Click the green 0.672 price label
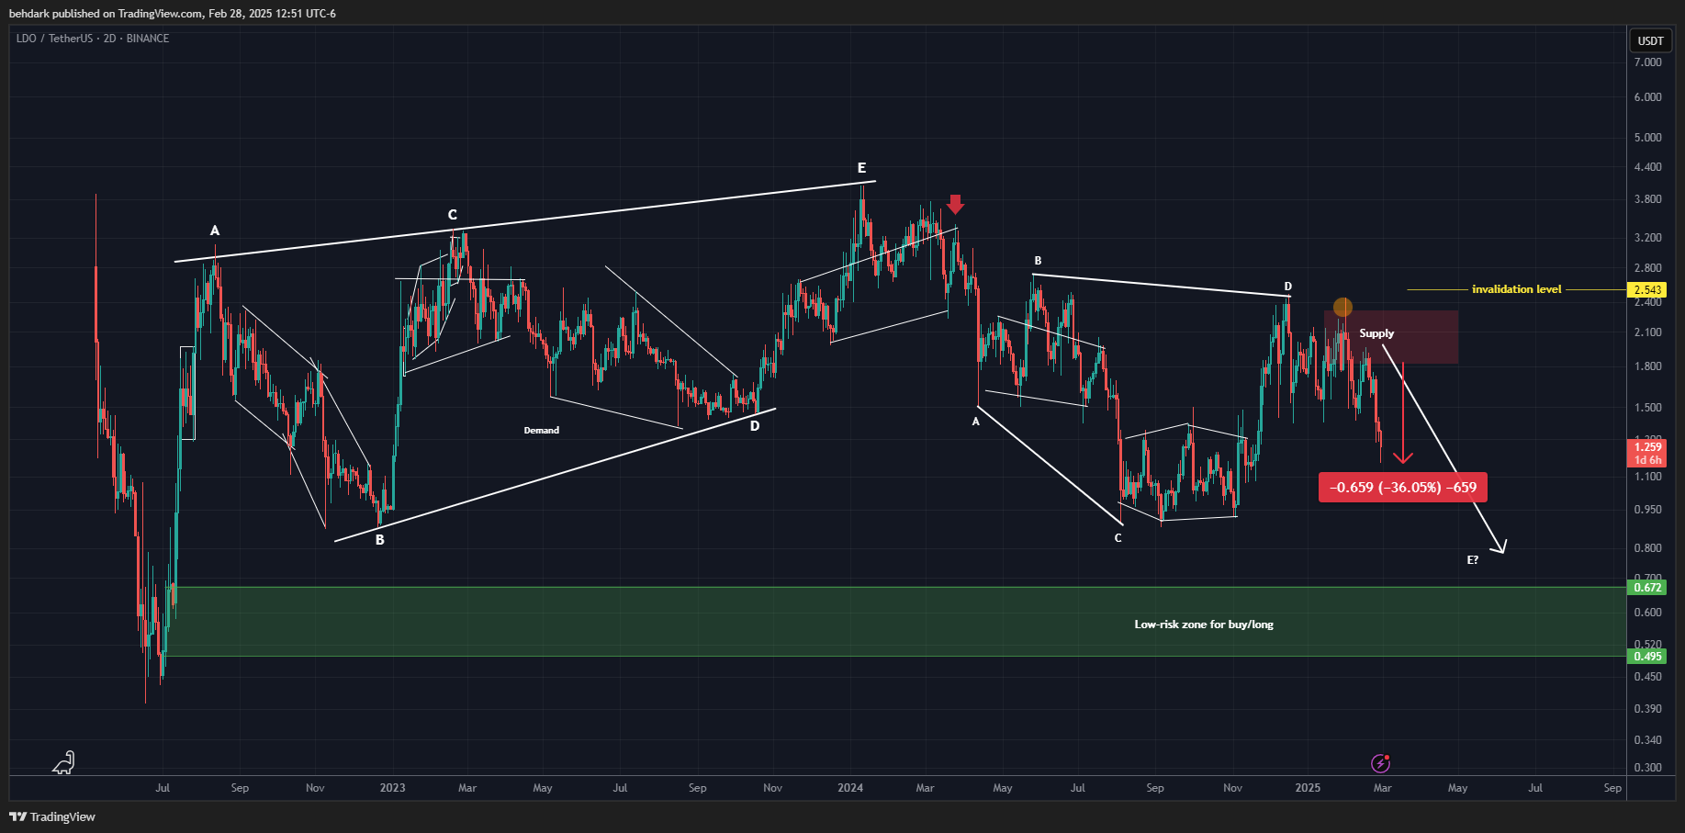Screen dimensions: 1685x833 pyautogui.click(x=1647, y=587)
